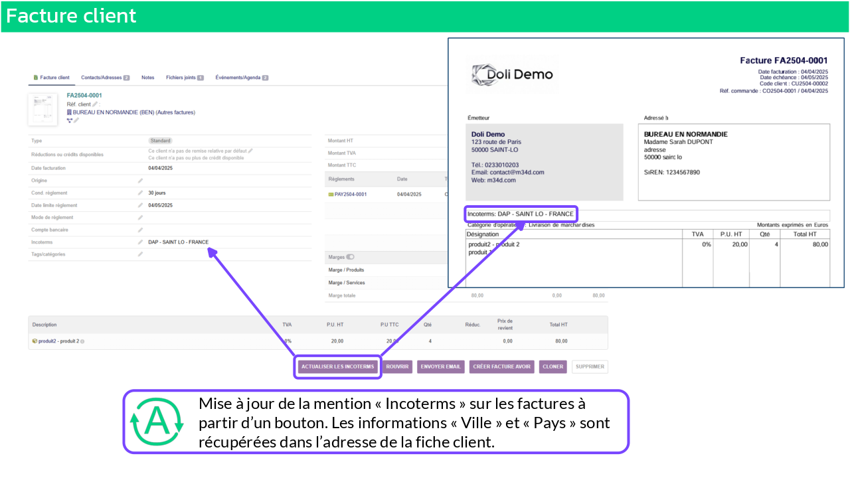
Task: Click the building icon before BUREAU EN NORMANDIE (BEN)
Action: coord(69,113)
